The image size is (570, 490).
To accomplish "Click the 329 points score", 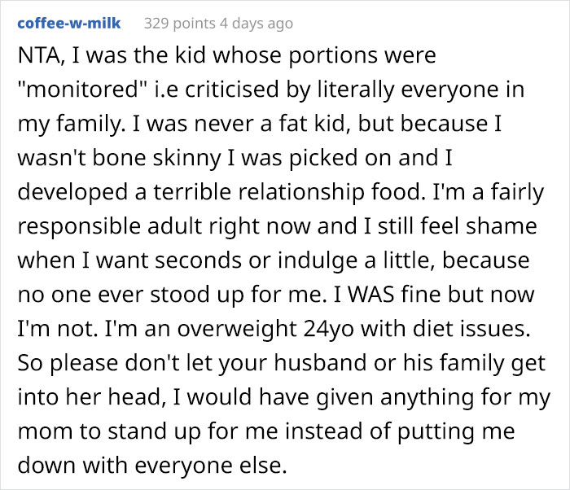I will [x=173, y=23].
